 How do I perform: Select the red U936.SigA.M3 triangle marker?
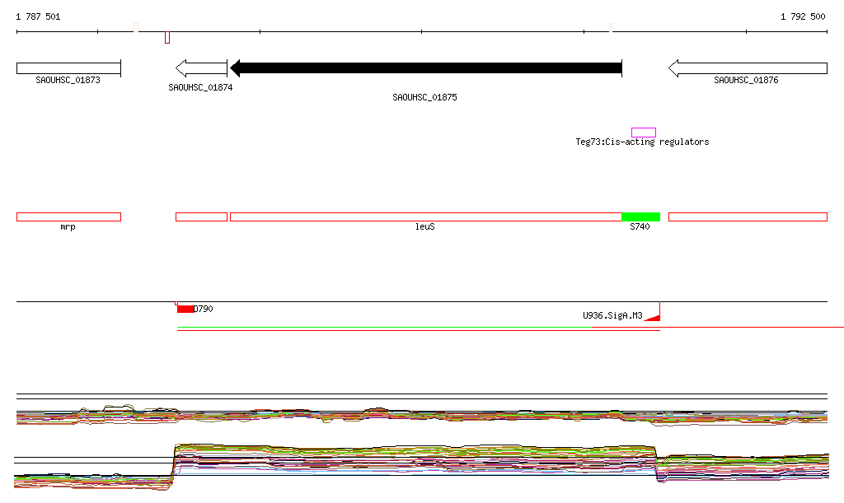pyautogui.click(x=654, y=316)
